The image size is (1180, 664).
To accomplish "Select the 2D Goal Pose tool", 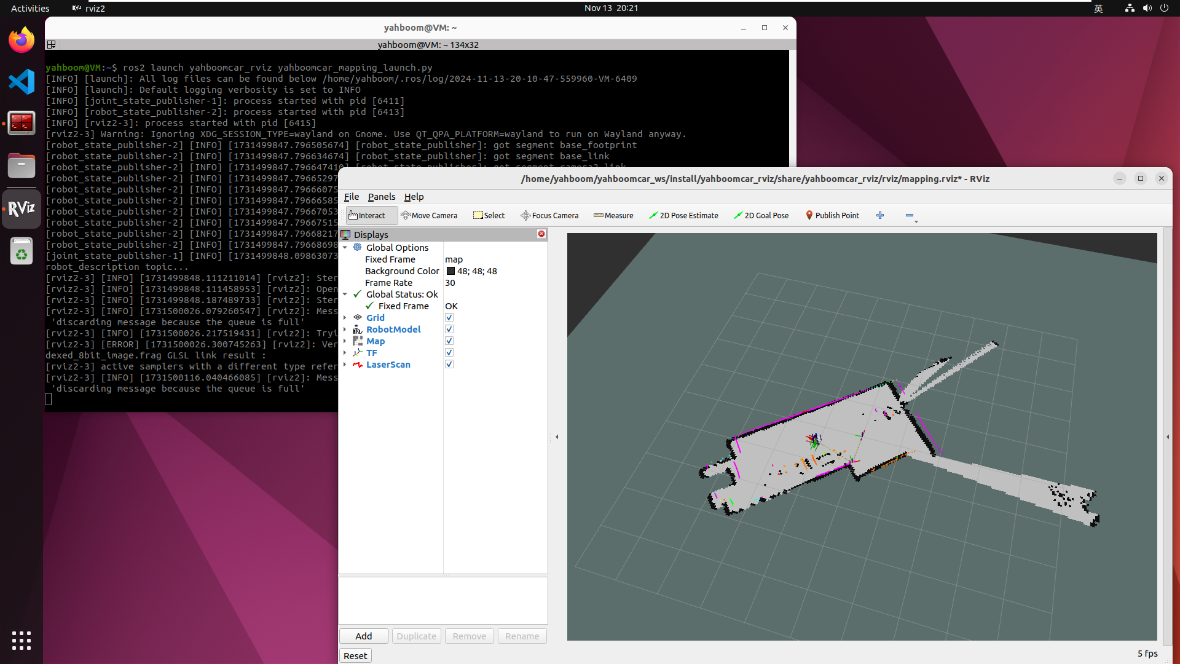I will coord(761,215).
